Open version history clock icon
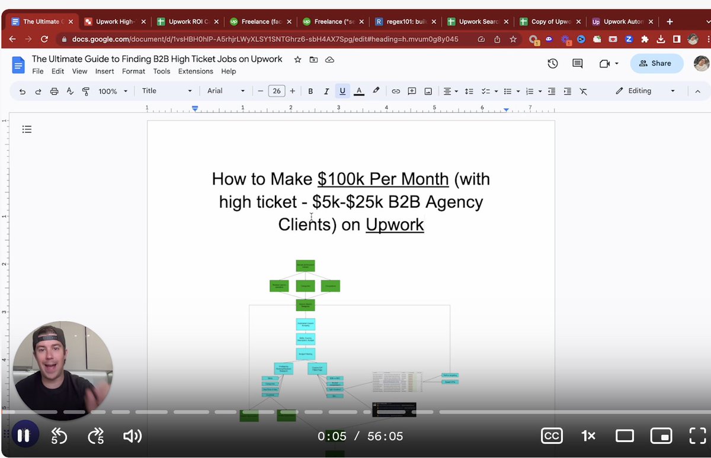Screen dimensions: 711x458 tap(552, 63)
